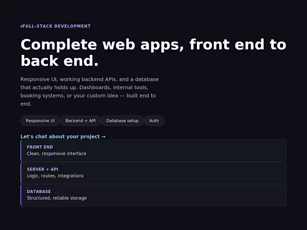The height and width of the screenshot is (230, 307).
Task: Open the SERVER + API card
Action: click(153, 173)
